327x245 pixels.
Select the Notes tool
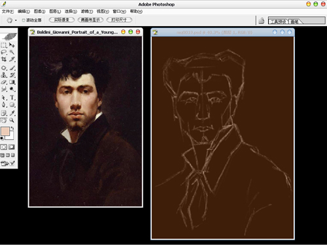click(x=4, y=113)
